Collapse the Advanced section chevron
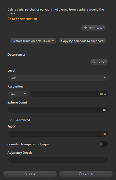 tap(11, 120)
